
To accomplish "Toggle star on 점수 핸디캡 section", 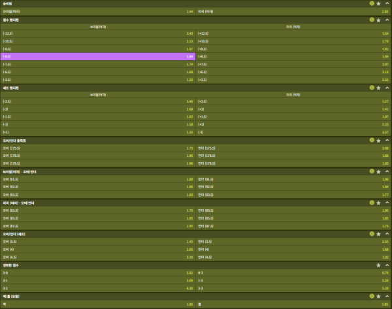I will click(378, 20).
